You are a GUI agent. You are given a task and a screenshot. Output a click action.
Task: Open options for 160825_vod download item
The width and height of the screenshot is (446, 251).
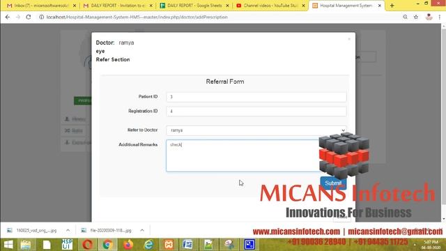[68, 230]
